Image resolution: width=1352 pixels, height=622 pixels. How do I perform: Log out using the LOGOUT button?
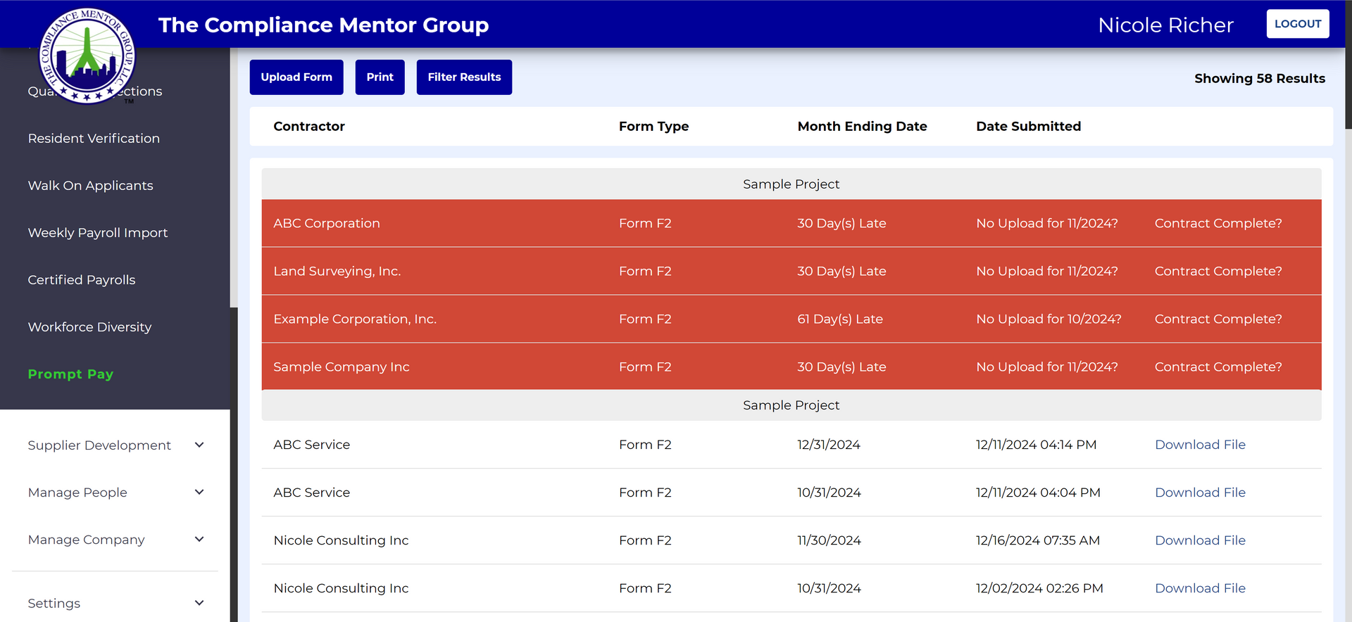pyautogui.click(x=1297, y=24)
